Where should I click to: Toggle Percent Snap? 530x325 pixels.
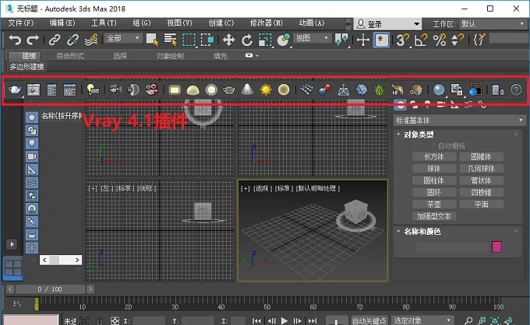[440, 40]
